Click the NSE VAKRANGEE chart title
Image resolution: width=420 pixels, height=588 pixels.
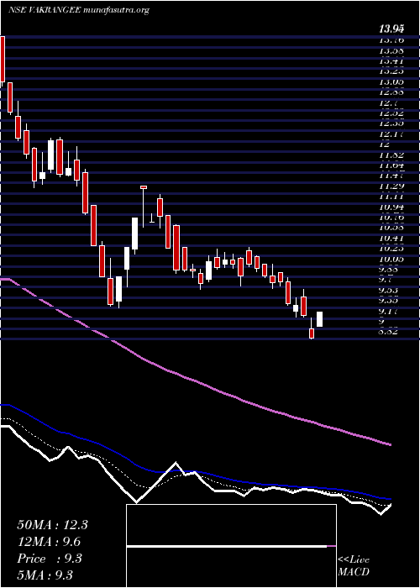click(79, 10)
